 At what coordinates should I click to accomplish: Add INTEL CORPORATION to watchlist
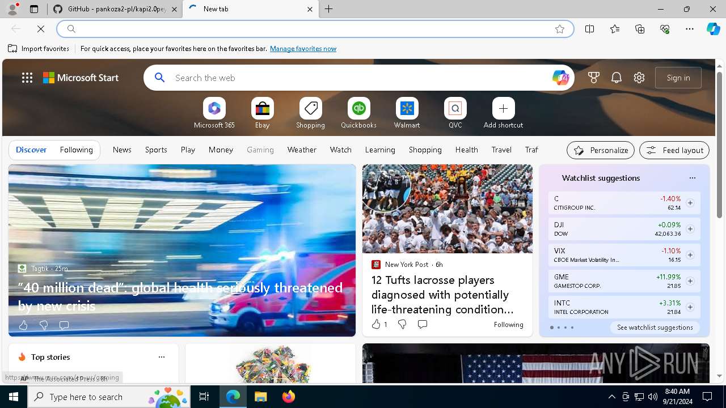pos(690,307)
